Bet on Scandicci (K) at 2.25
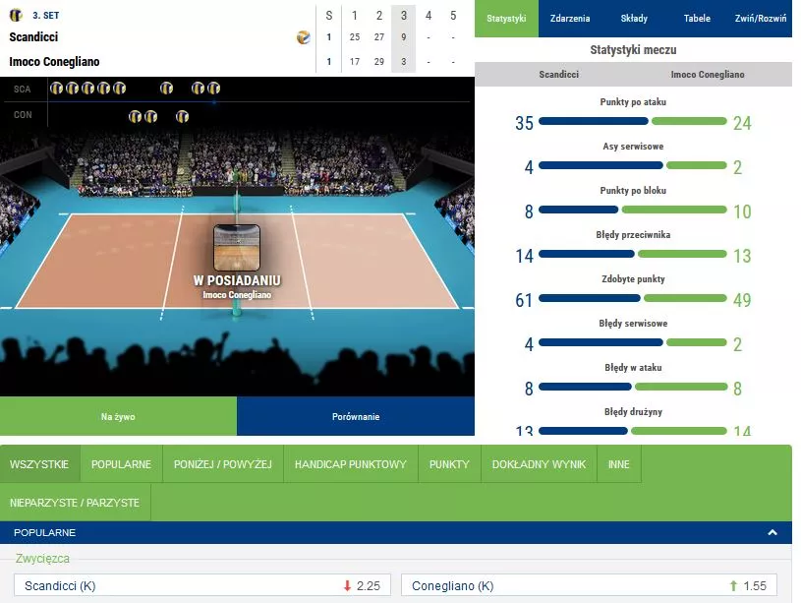The image size is (801, 603). (x=202, y=585)
